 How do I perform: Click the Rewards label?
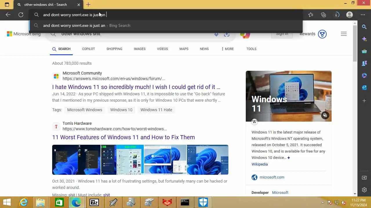(x=307, y=34)
